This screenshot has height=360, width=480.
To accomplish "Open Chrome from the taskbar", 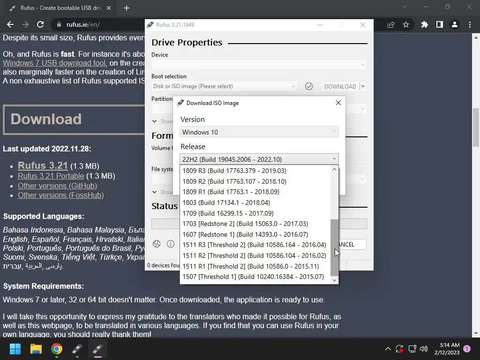I will [x=57, y=349].
